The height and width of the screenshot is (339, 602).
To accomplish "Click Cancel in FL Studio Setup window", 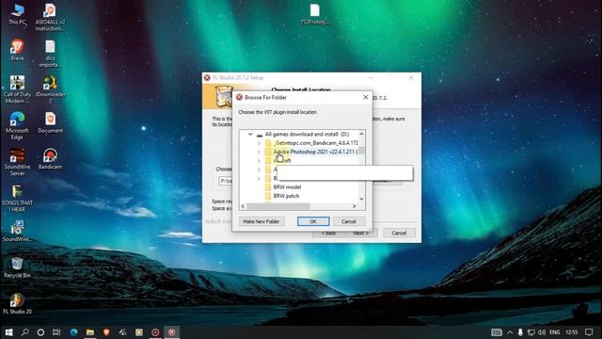I will tap(399, 233).
